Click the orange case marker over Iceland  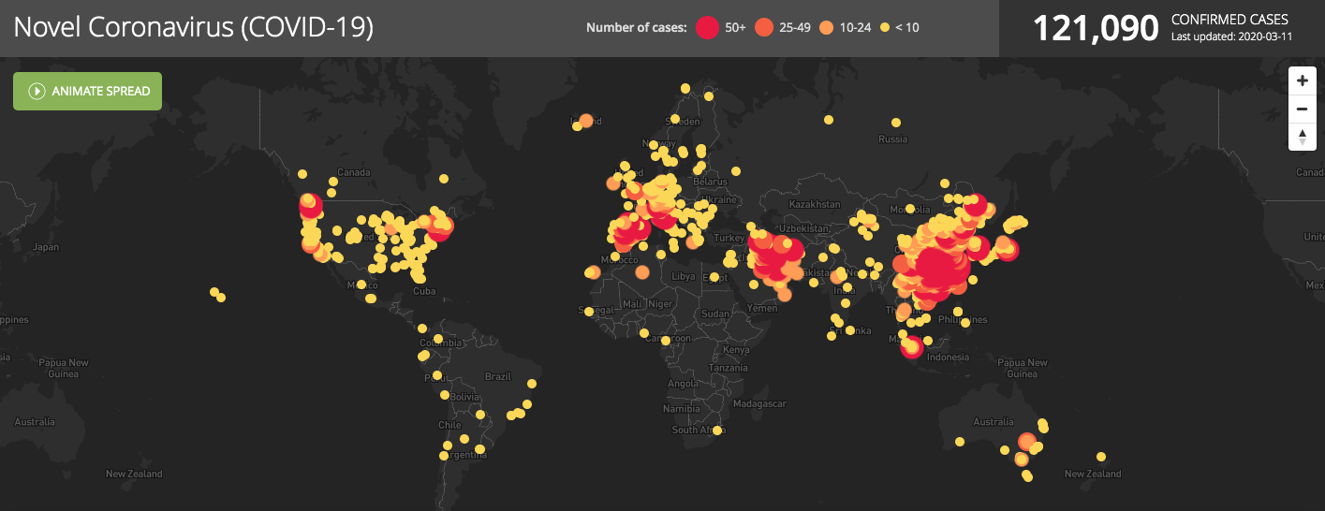tap(586, 121)
